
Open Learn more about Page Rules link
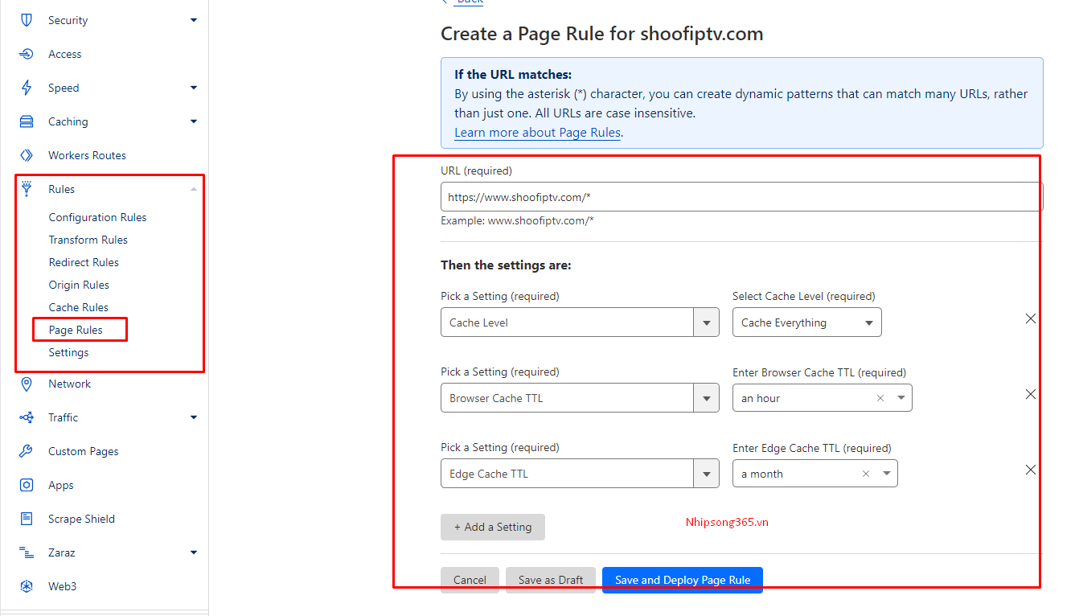(537, 132)
